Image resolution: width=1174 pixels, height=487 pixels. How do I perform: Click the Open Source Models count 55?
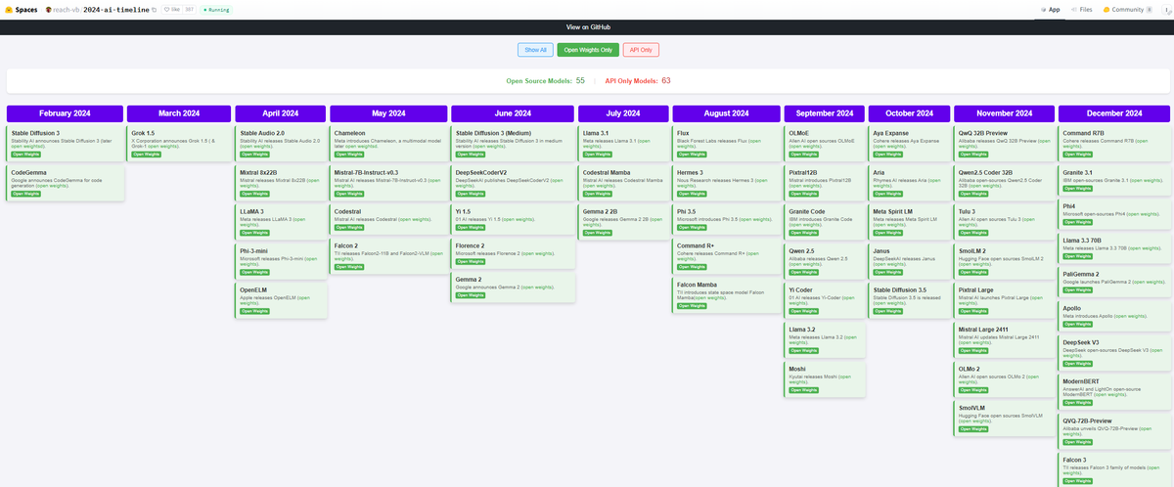tap(580, 80)
